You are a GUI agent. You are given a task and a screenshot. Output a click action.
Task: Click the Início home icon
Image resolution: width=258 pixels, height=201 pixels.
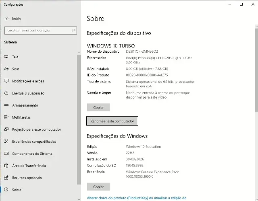point(6,18)
